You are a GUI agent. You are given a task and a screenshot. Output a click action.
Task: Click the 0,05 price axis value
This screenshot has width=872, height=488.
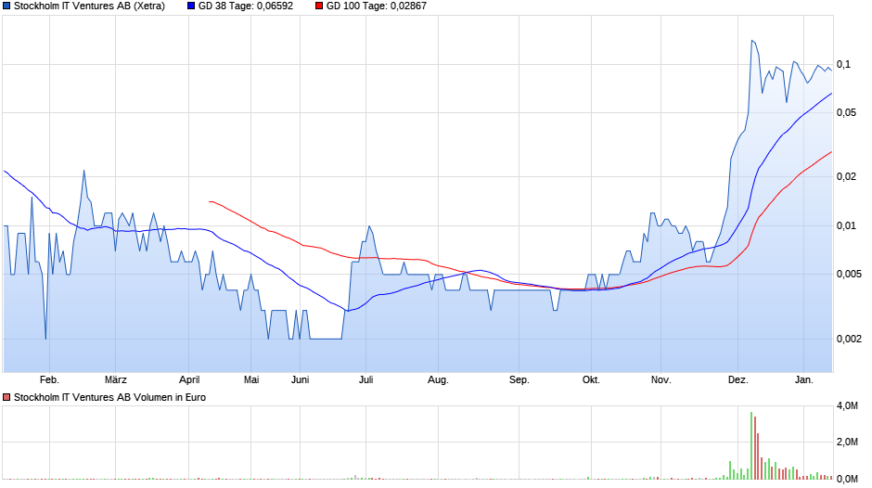tap(846, 113)
